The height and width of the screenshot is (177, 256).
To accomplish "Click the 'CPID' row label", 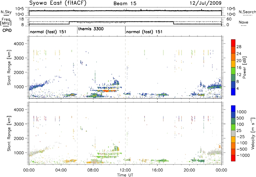I will point(7,30).
